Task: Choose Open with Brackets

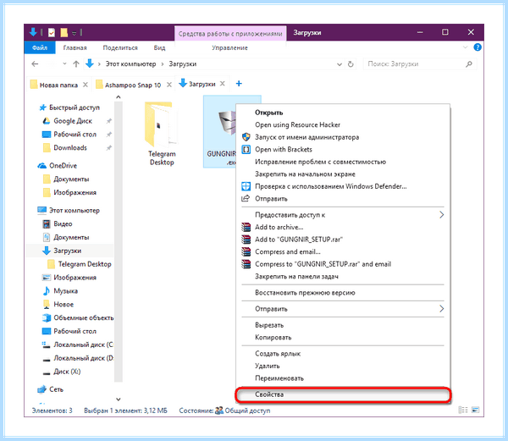Action: [x=284, y=149]
